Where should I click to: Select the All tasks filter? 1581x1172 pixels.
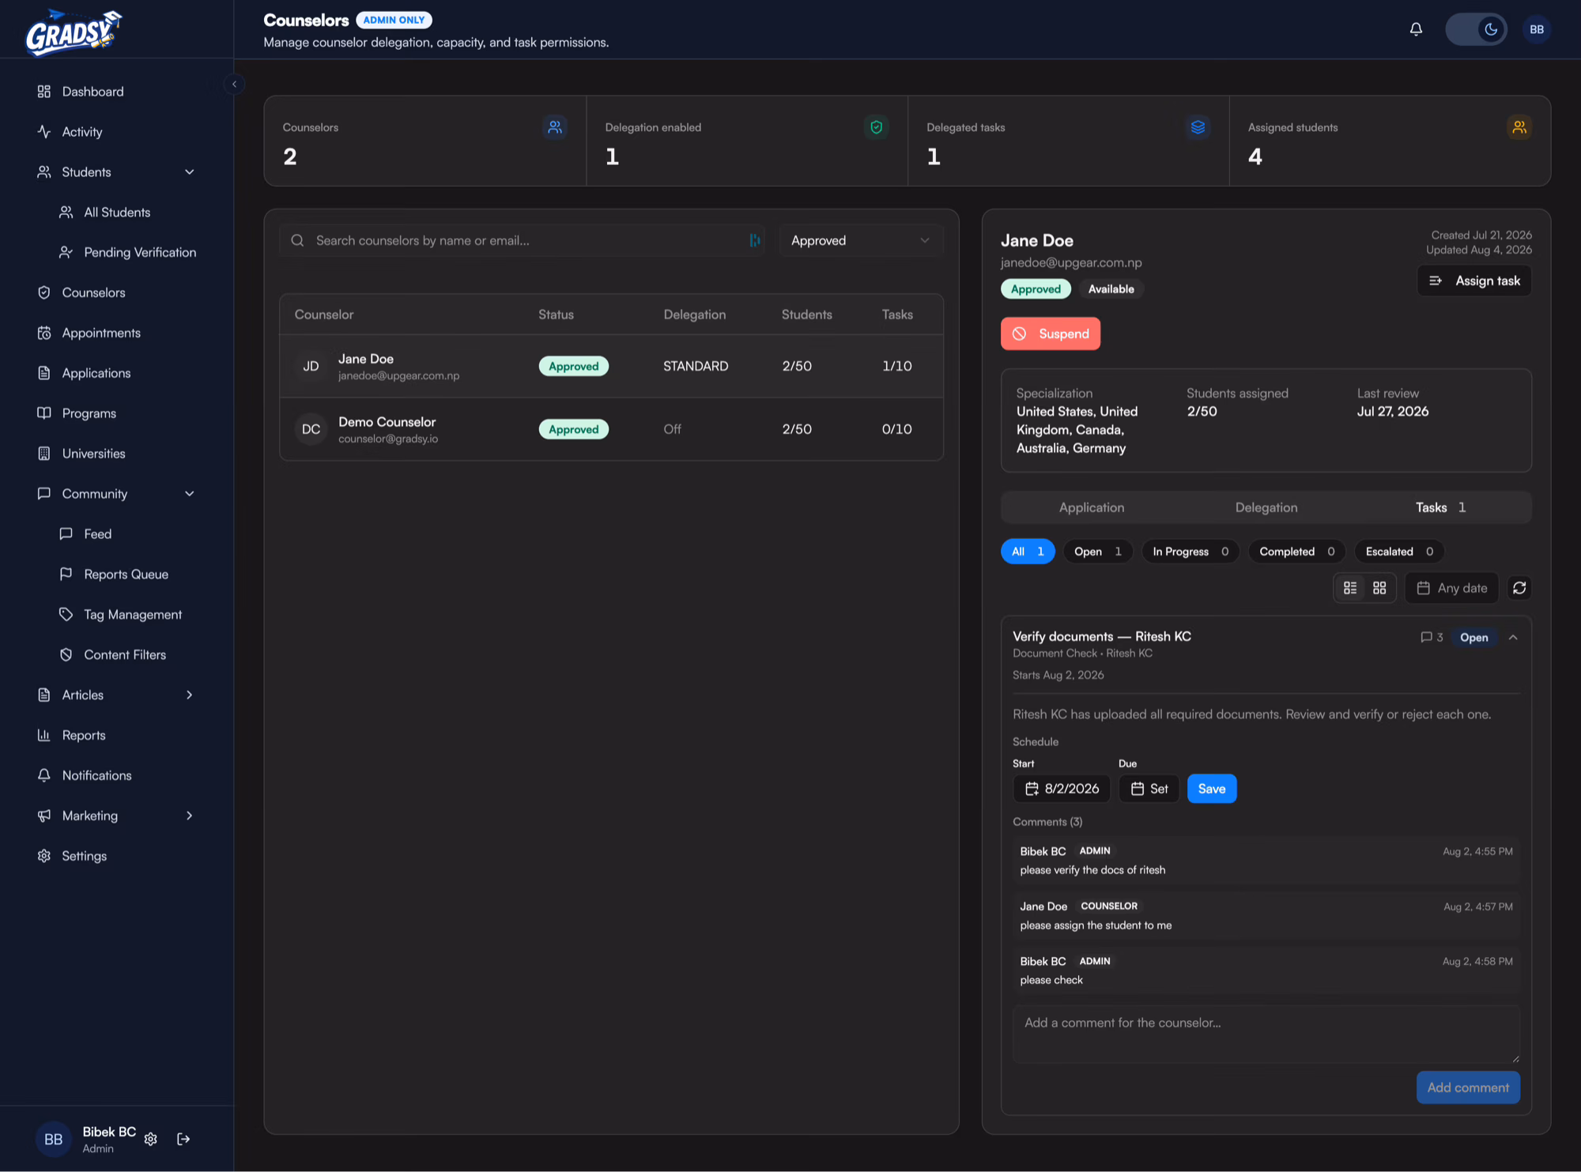click(1028, 551)
